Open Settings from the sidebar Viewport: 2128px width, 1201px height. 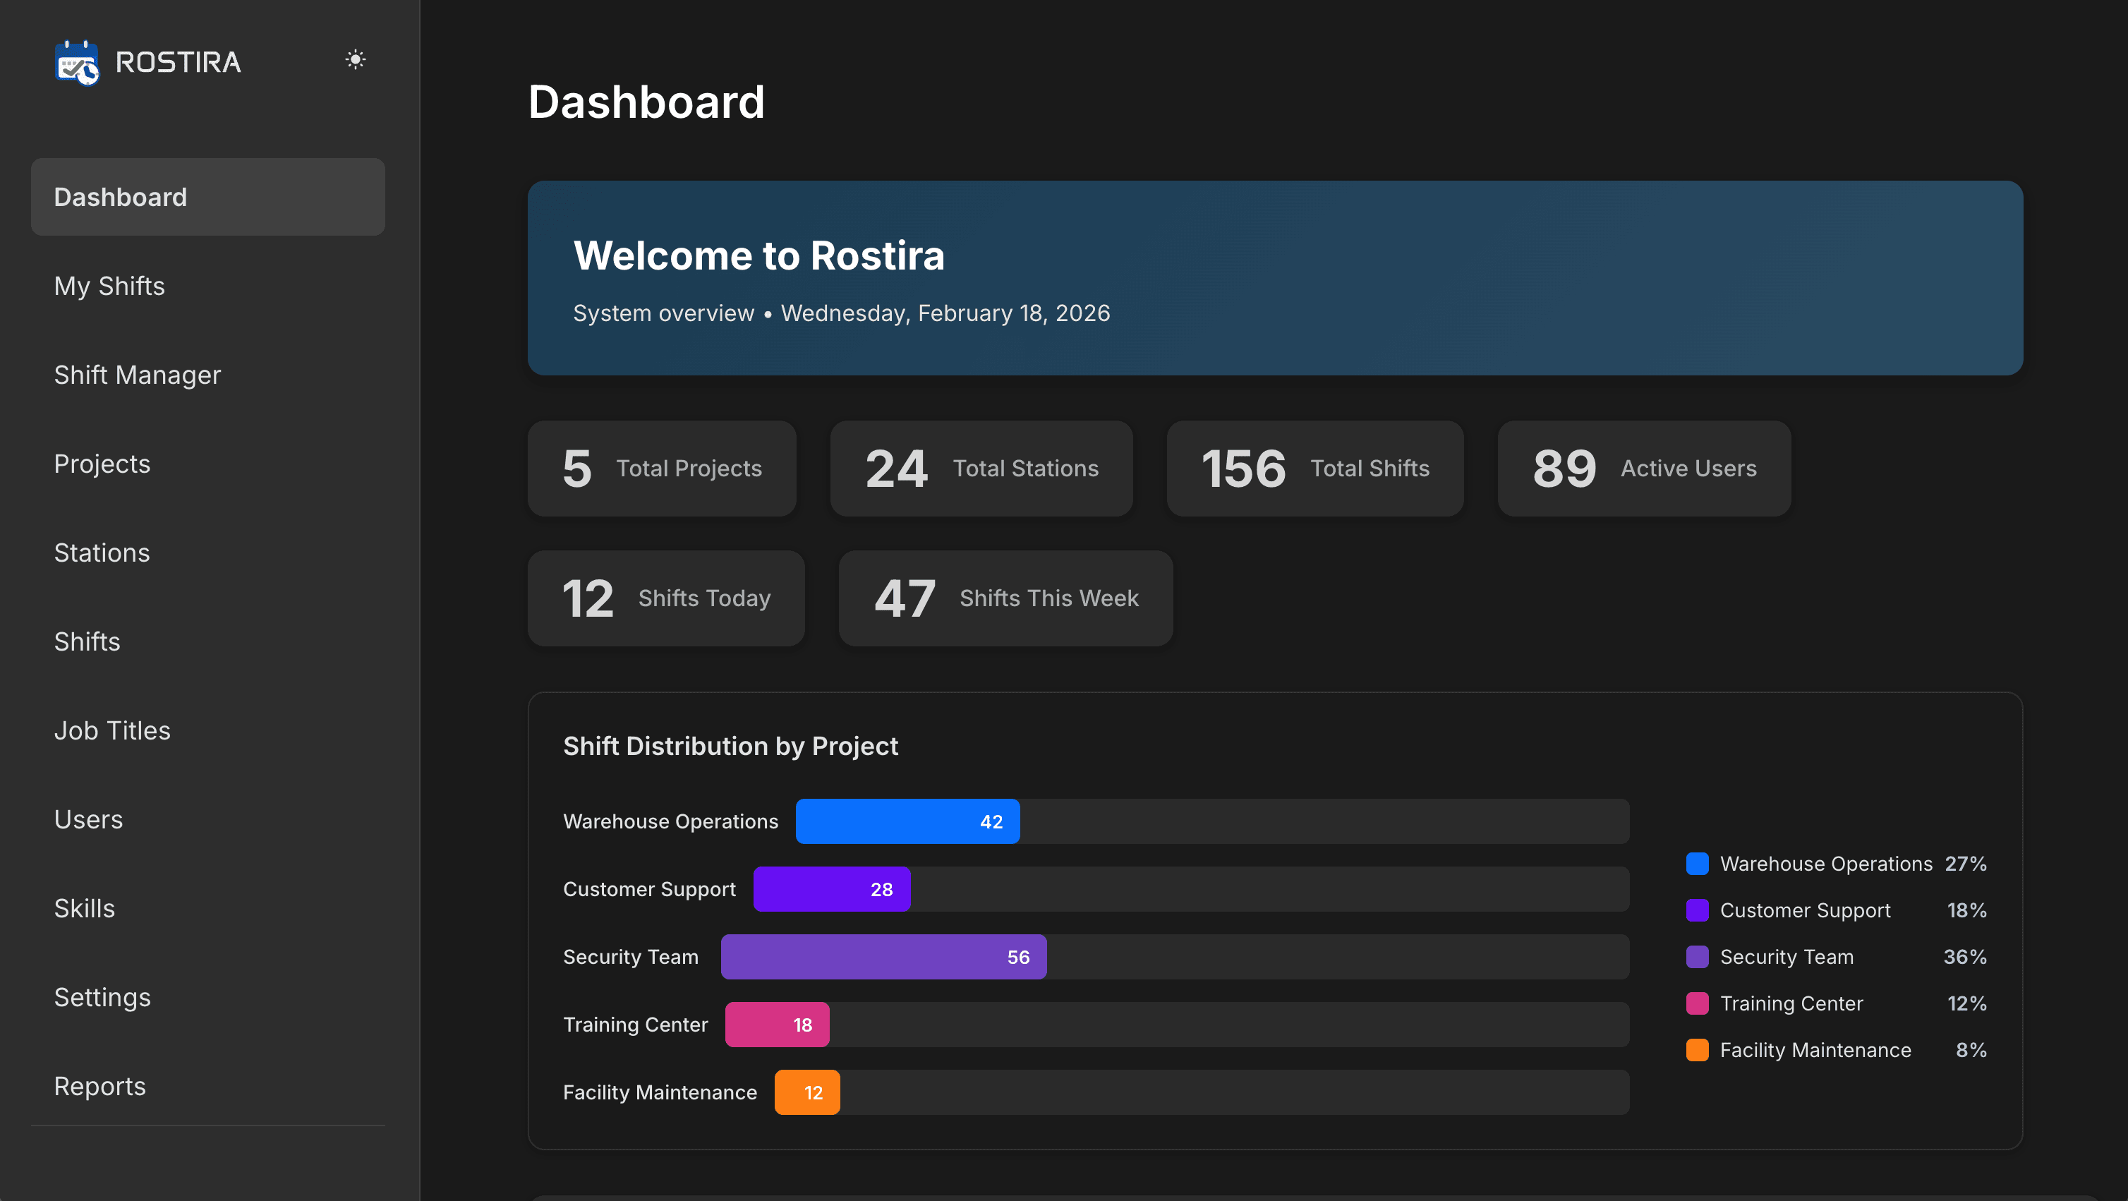click(x=102, y=997)
